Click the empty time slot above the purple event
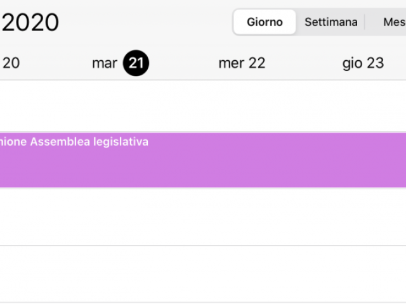 [x=203, y=106]
